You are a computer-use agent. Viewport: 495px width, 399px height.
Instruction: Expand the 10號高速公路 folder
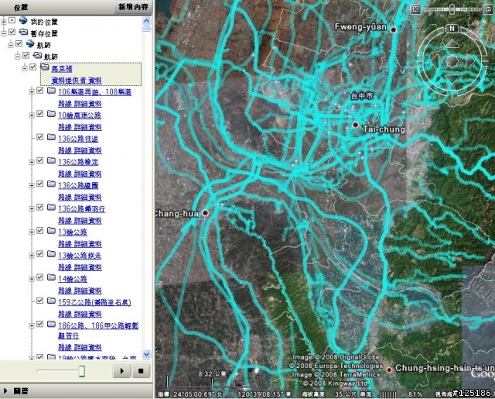[32, 115]
